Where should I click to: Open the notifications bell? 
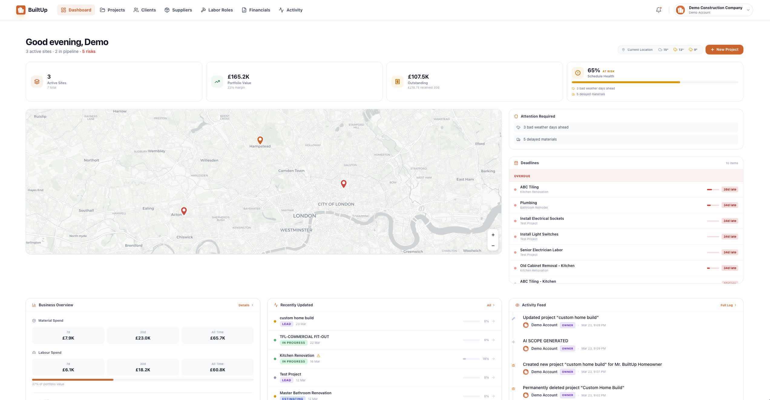click(x=659, y=10)
